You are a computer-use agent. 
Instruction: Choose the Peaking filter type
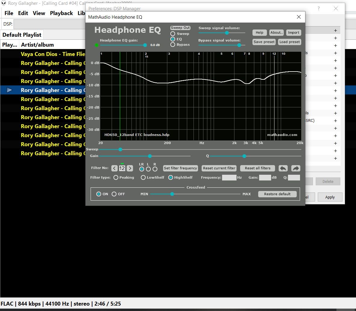pos(116,178)
